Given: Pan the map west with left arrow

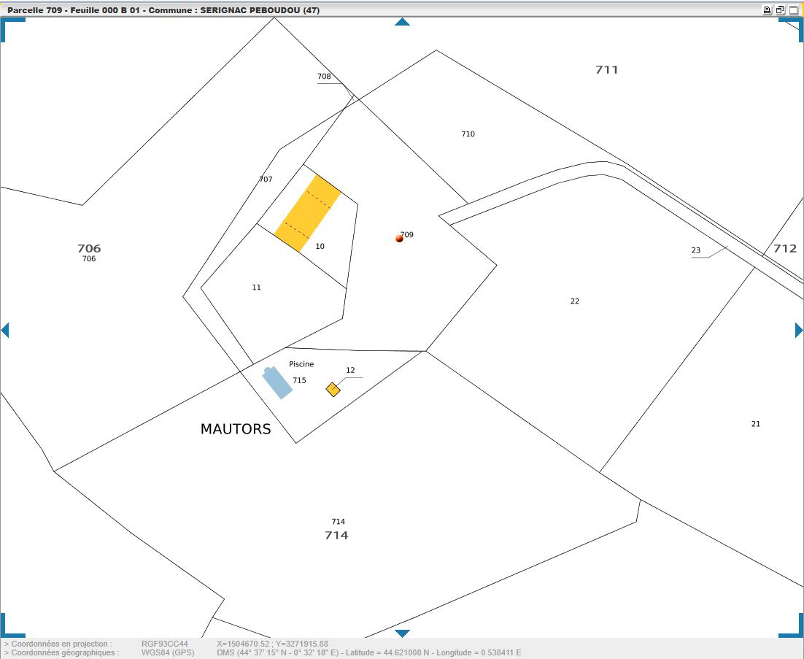Looking at the screenshot, I should coord(5,331).
